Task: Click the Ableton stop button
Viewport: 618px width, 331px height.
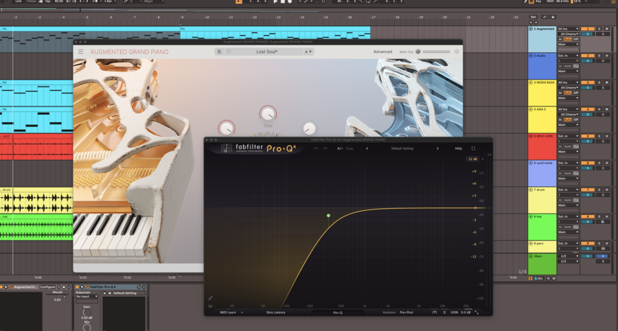Action: [283, 1]
